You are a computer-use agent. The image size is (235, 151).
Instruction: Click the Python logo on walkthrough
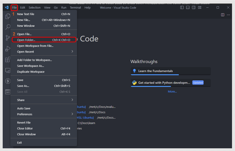tap(134, 83)
